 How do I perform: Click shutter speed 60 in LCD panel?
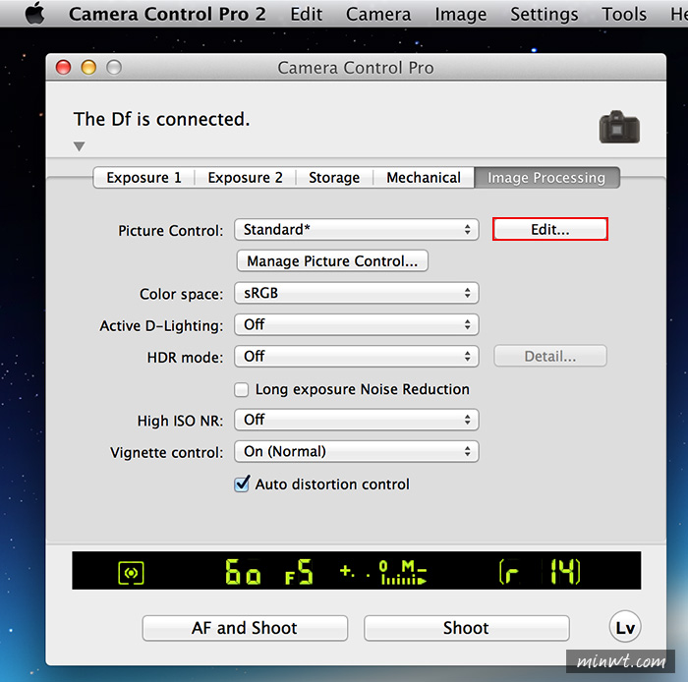[x=243, y=572]
